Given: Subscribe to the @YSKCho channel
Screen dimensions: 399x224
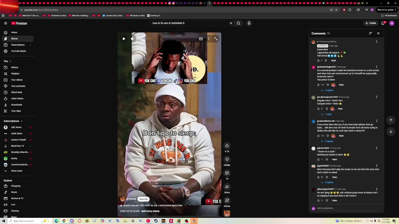Looking at the screenshot, I should pos(143,199).
